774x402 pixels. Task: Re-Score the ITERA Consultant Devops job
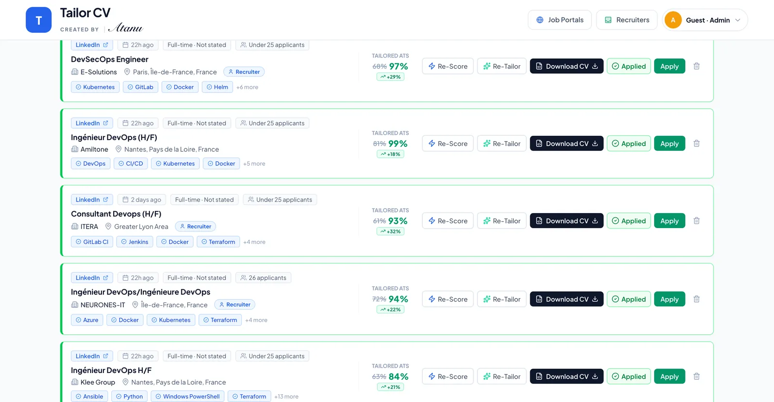point(447,221)
